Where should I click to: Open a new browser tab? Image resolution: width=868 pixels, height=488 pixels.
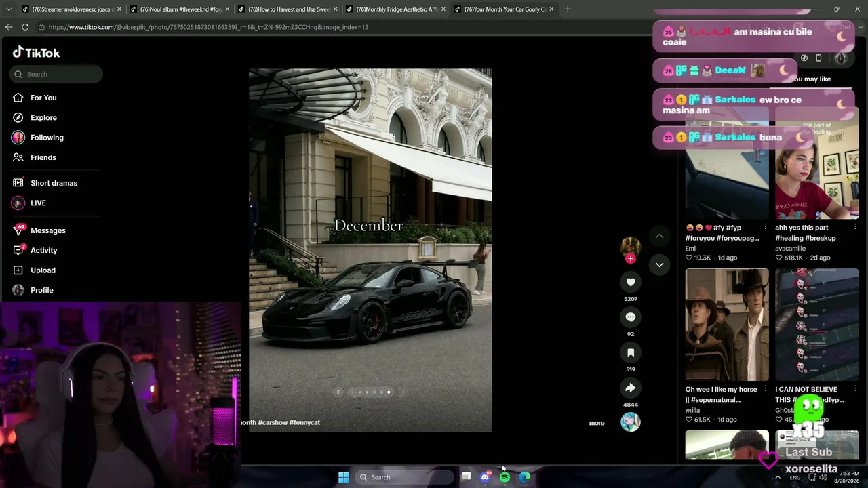(568, 9)
